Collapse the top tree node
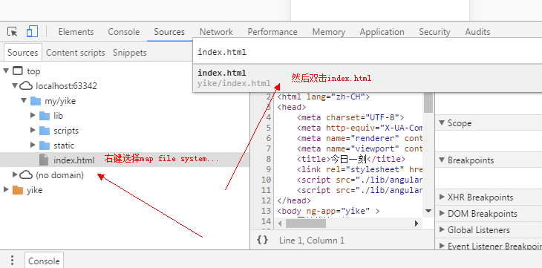 (5, 71)
